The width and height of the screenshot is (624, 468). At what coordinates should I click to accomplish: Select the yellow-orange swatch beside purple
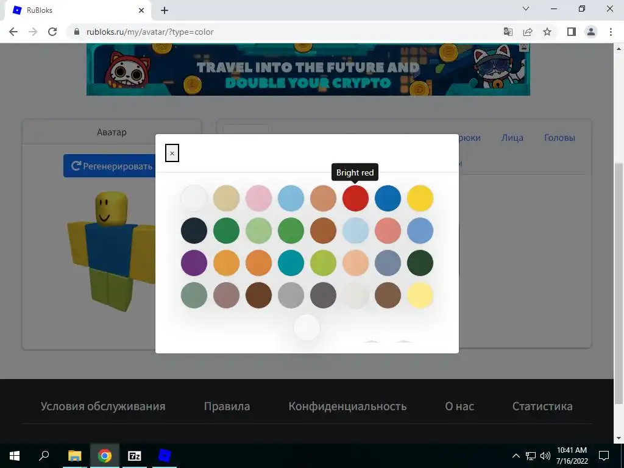point(227,263)
